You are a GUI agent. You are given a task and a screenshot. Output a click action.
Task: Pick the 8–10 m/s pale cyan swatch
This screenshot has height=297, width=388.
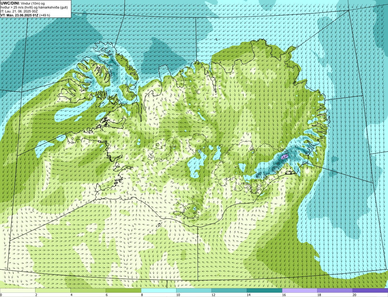pos(159,290)
